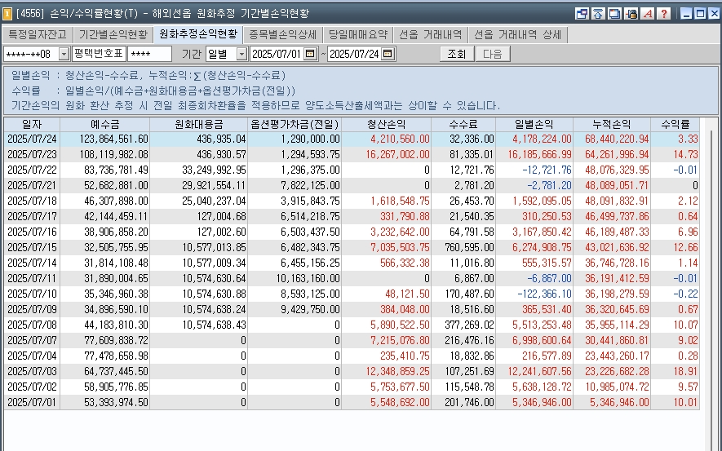Click deposit value 83,736,781.49

tap(116, 170)
